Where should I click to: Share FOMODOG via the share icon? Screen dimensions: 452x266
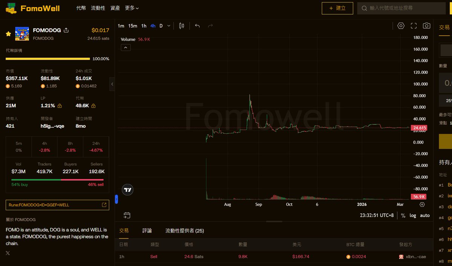pos(66,30)
